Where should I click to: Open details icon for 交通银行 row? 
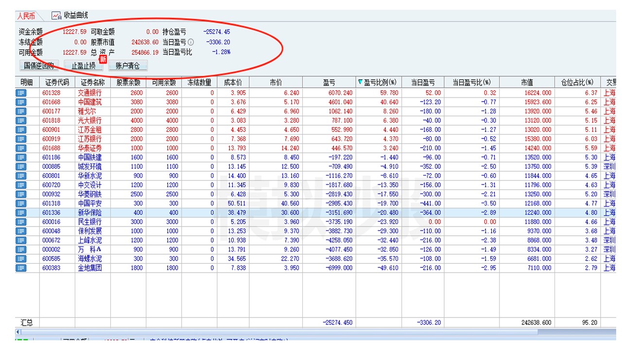(21, 93)
